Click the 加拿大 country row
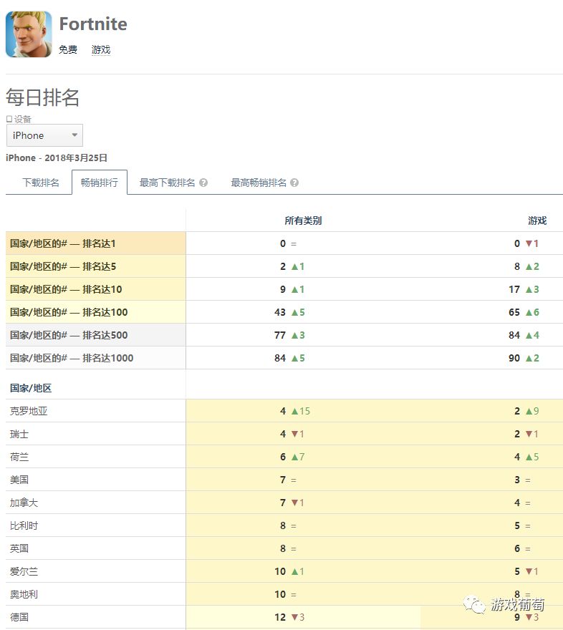The image size is (563, 630). click(x=284, y=503)
